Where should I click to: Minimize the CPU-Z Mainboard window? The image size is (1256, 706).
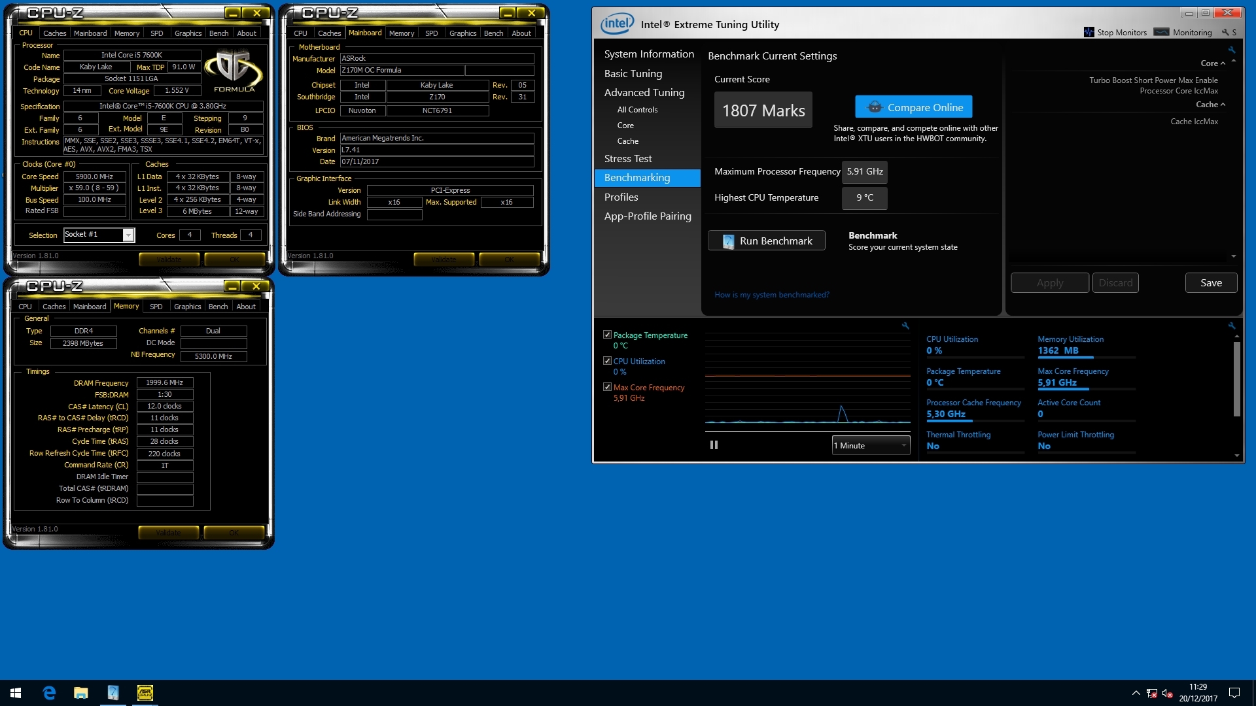(507, 13)
